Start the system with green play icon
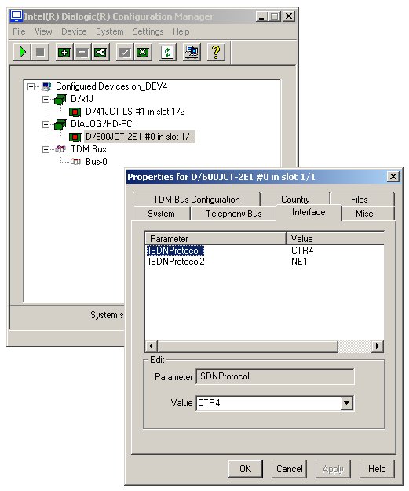Image resolution: width=409 pixels, height=491 pixels. tap(22, 52)
